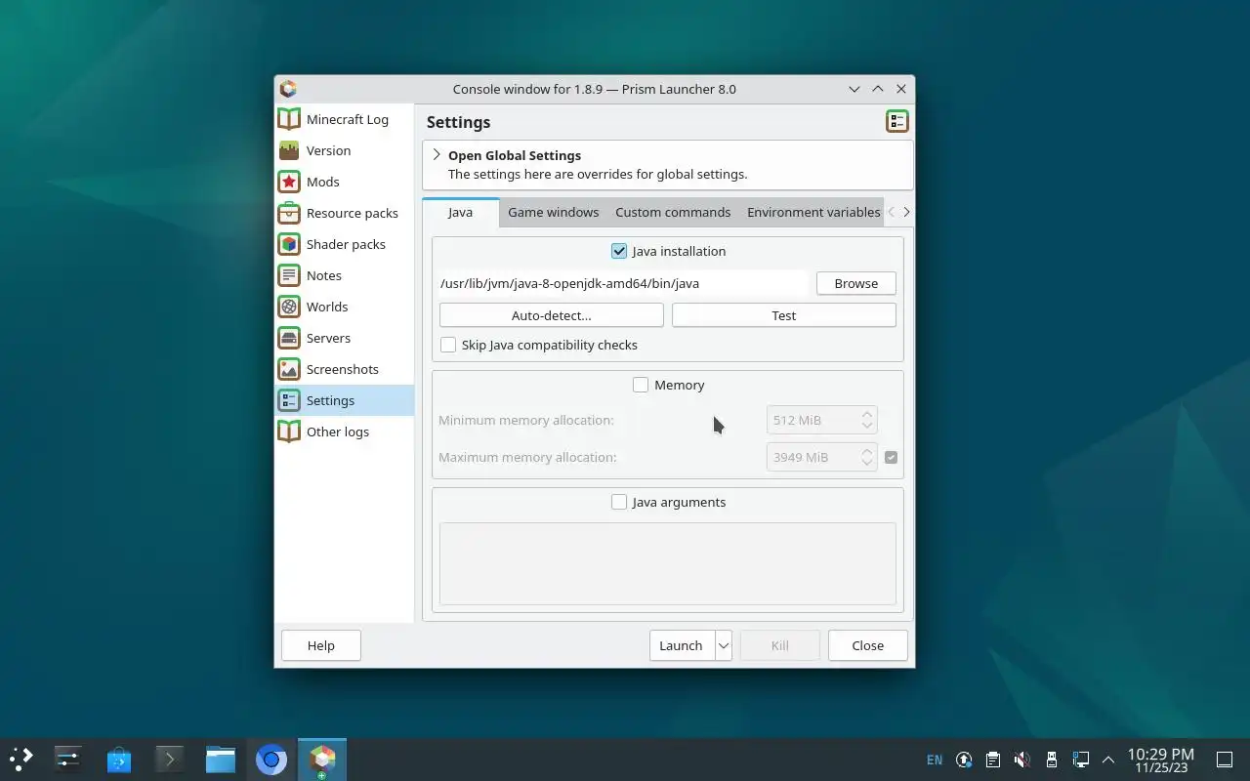Open System Settings from the taskbar
Image resolution: width=1250 pixels, height=781 pixels.
68,759
